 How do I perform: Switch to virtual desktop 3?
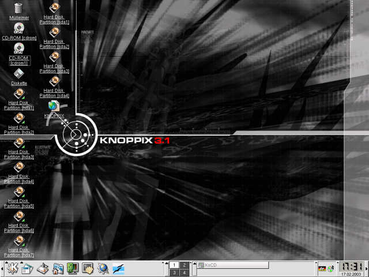[174, 272]
